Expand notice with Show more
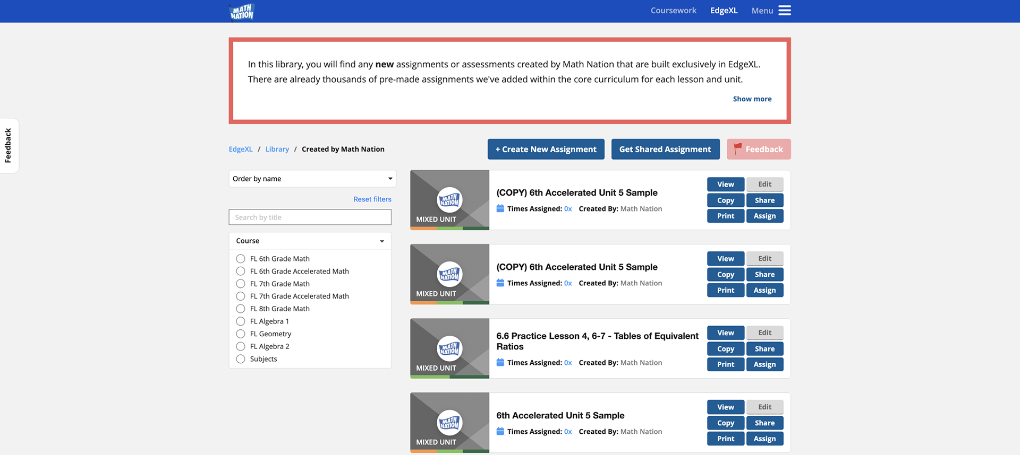This screenshot has width=1020, height=455. click(x=752, y=99)
